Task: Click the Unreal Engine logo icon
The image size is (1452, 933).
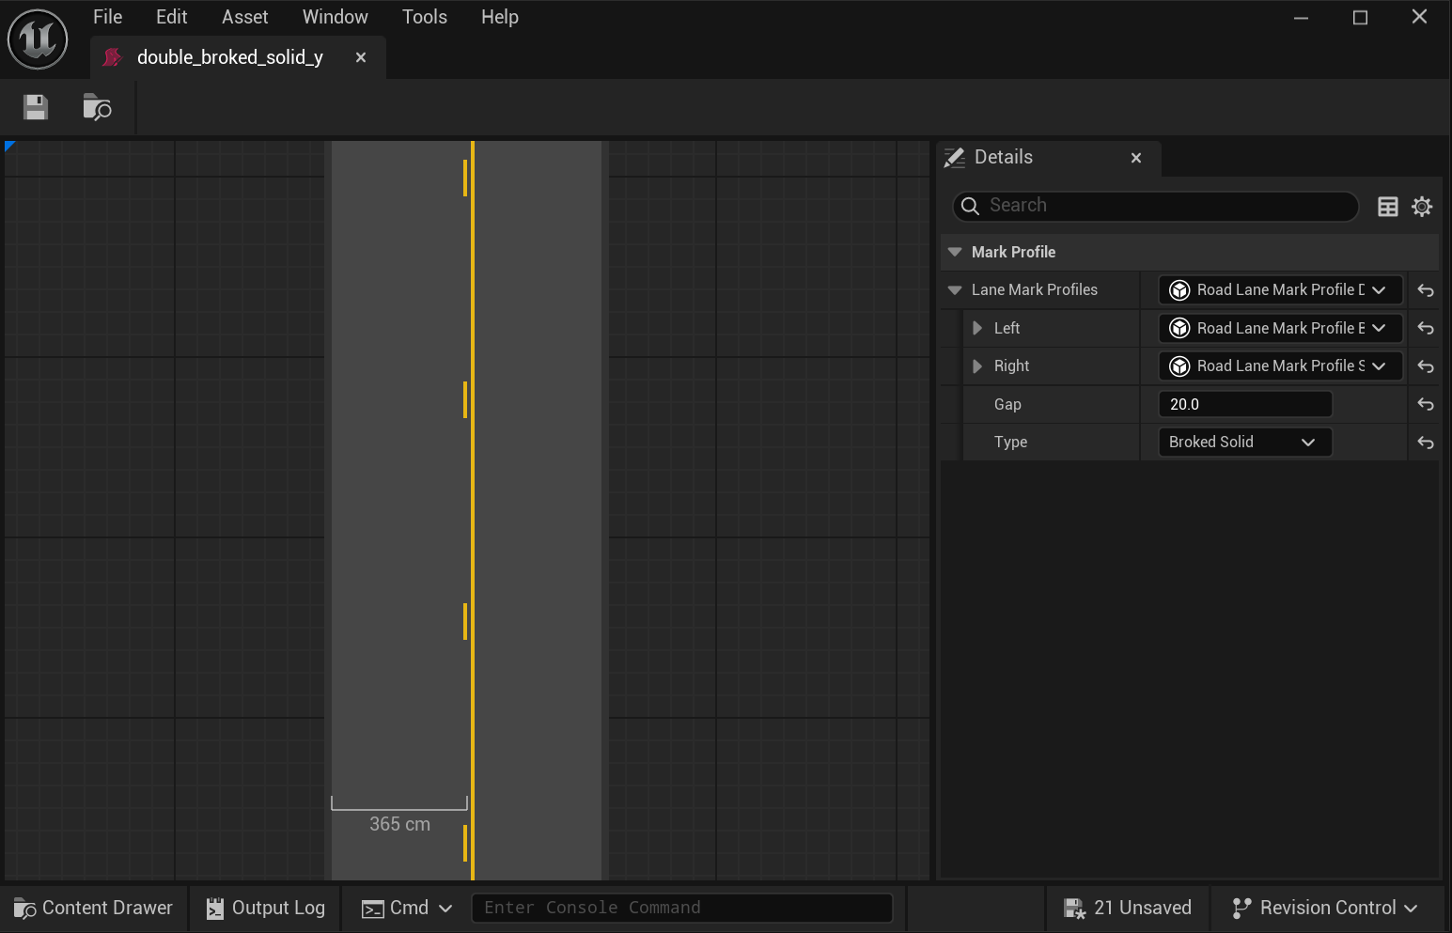Action: tap(38, 39)
